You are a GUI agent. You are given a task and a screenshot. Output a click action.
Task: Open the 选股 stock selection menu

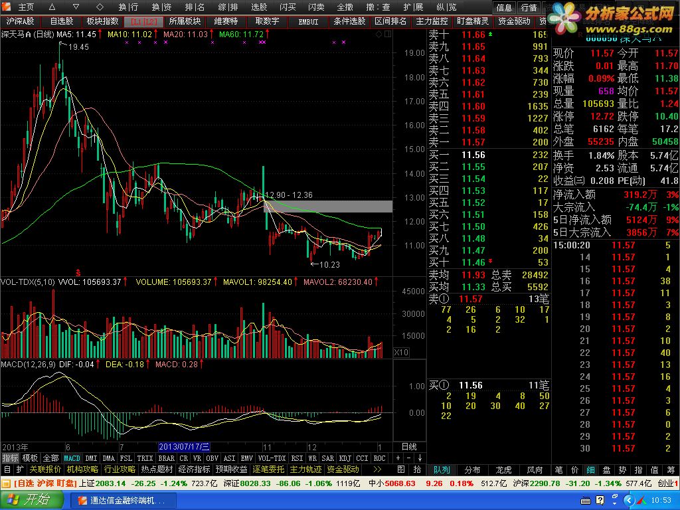click(260, 7)
